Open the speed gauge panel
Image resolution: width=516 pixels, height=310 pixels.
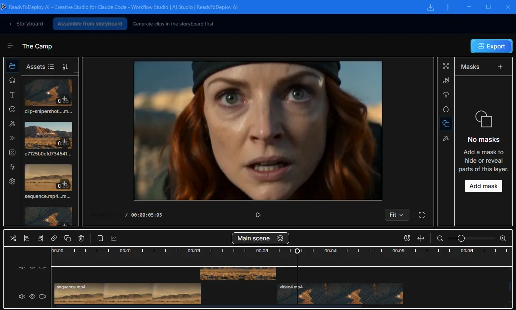tap(446, 95)
